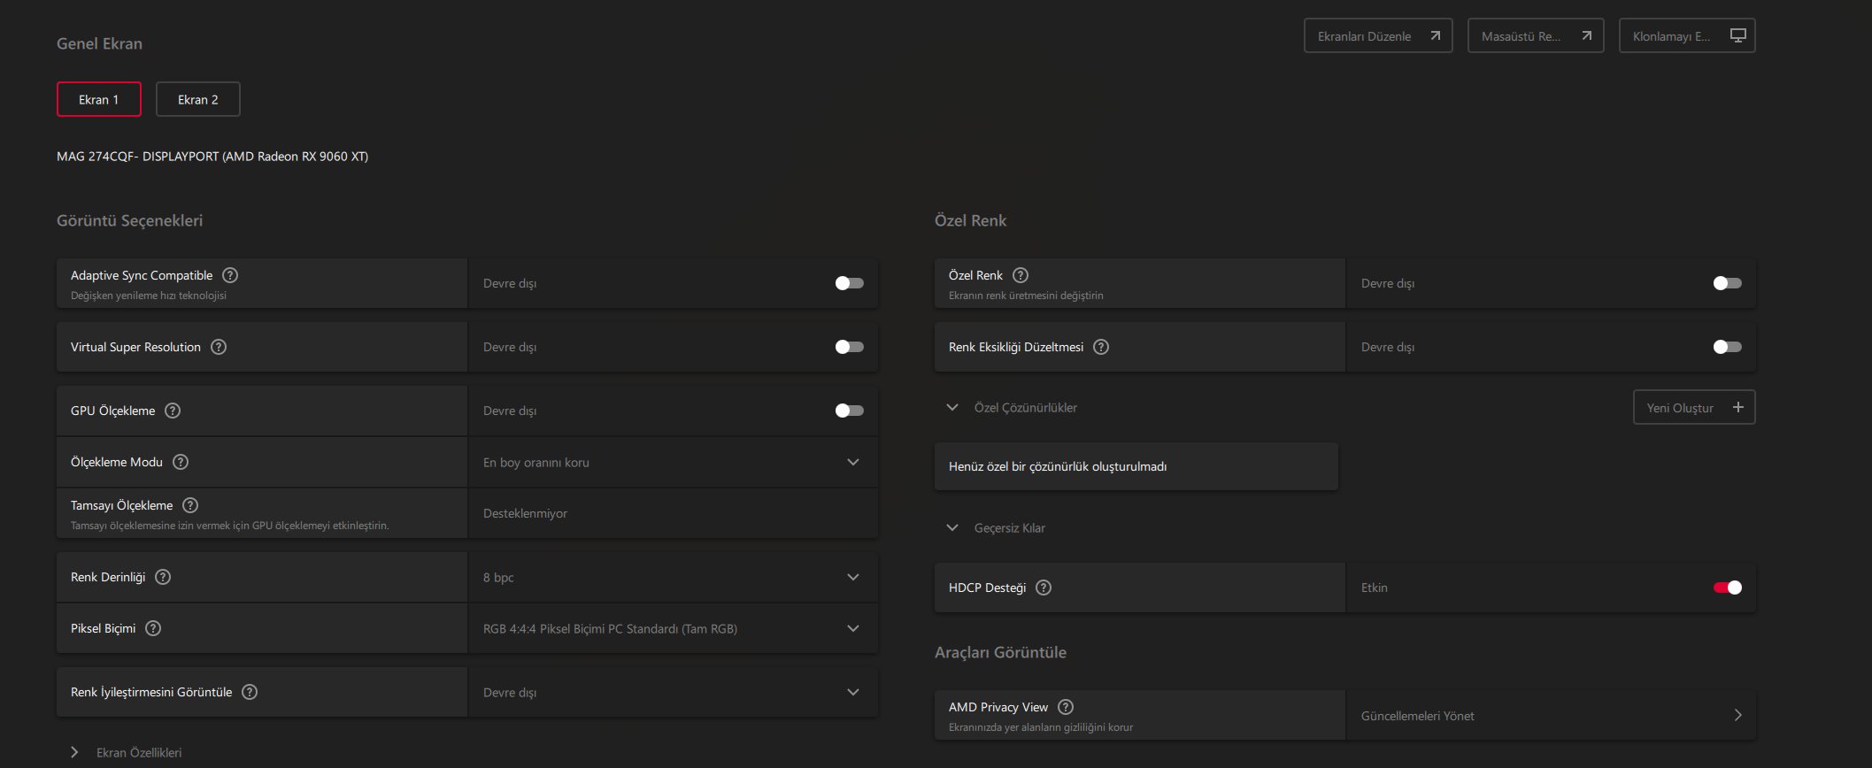Image resolution: width=1872 pixels, height=768 pixels.
Task: Click Henüz özel bir çözünürlük oluşturulmadı message
Action: tap(1058, 466)
